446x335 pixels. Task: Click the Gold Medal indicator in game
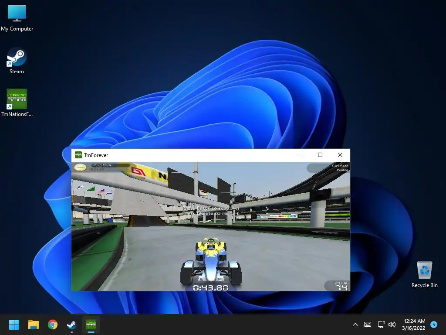click(101, 167)
